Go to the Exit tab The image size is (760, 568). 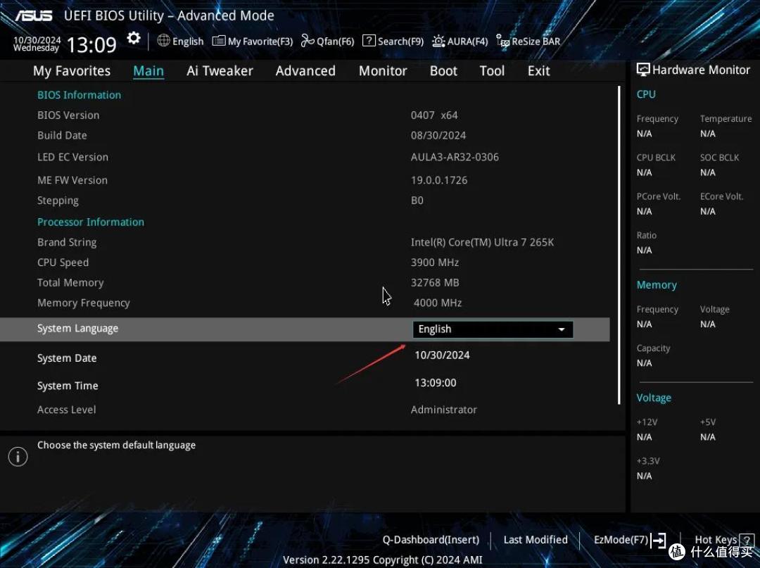(x=538, y=71)
